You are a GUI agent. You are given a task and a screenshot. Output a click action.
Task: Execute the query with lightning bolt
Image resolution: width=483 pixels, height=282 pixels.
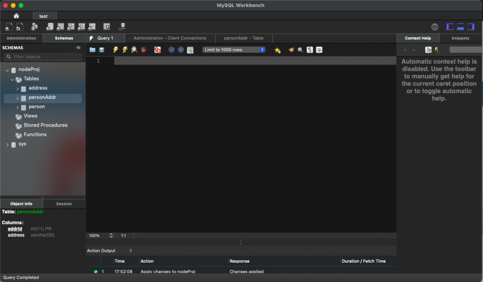(x=116, y=50)
